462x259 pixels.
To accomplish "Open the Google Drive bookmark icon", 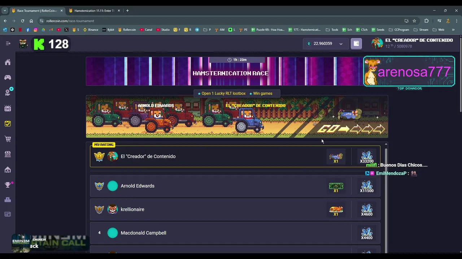I will 43,30.
